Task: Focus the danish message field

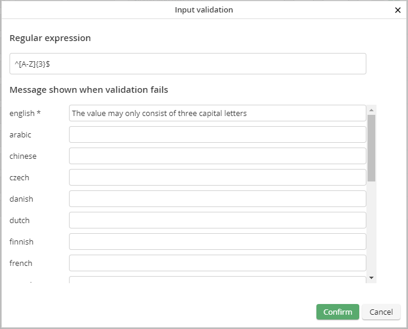Action: tap(218, 199)
